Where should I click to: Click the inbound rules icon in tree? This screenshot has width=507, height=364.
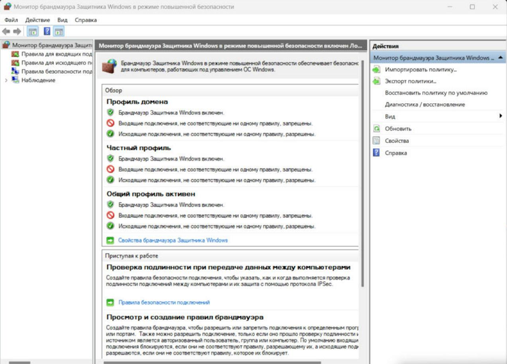point(15,54)
